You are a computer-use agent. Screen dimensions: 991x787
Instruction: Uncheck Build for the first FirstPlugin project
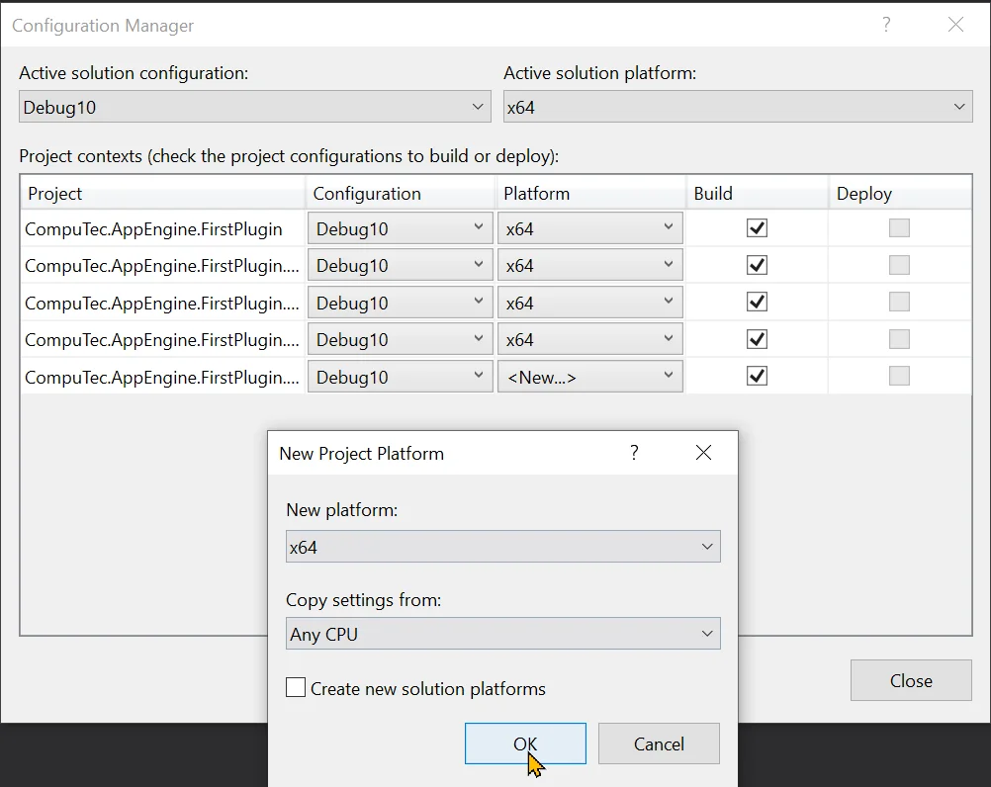[x=757, y=228]
